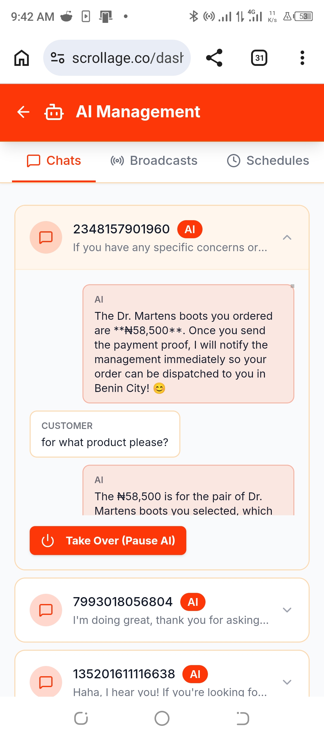The width and height of the screenshot is (324, 740).
Task: Tap the scrollage.co address bar
Action: coord(127,58)
